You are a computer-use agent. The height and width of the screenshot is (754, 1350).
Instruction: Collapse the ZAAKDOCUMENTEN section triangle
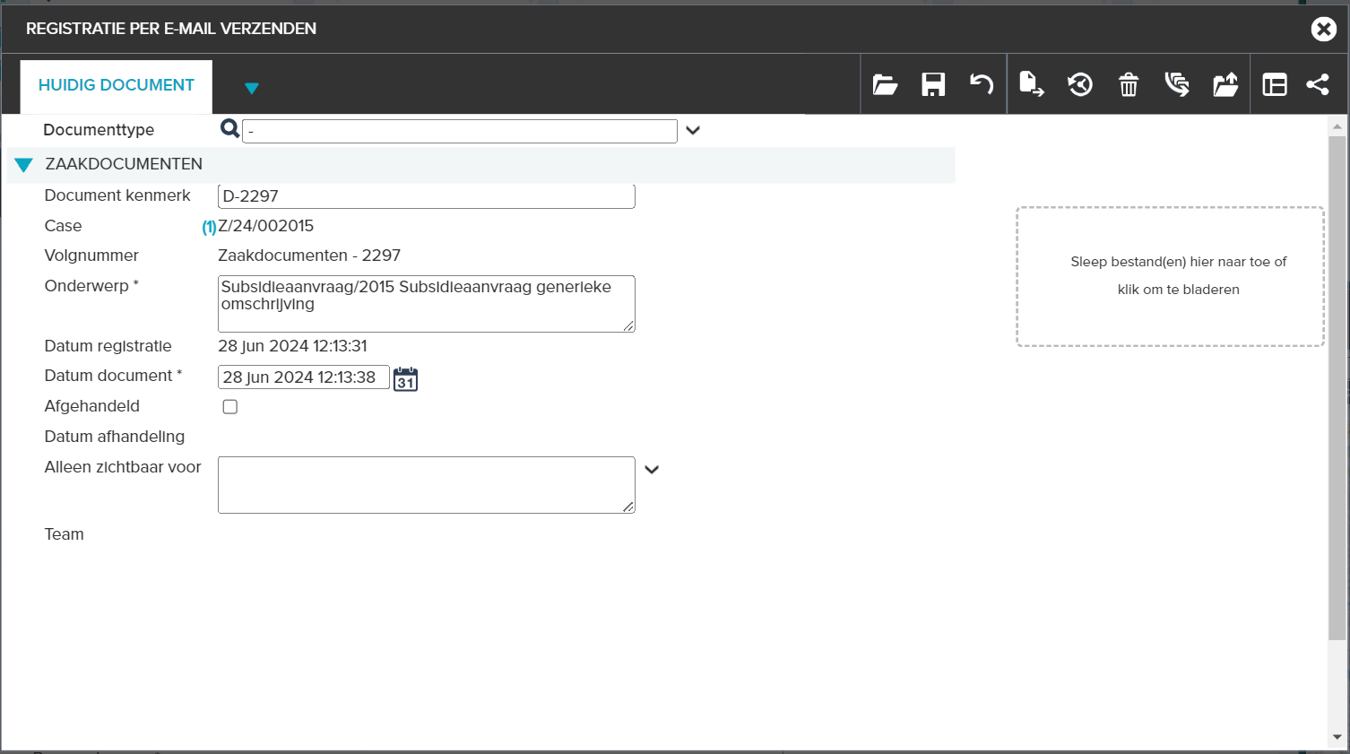tap(24, 165)
